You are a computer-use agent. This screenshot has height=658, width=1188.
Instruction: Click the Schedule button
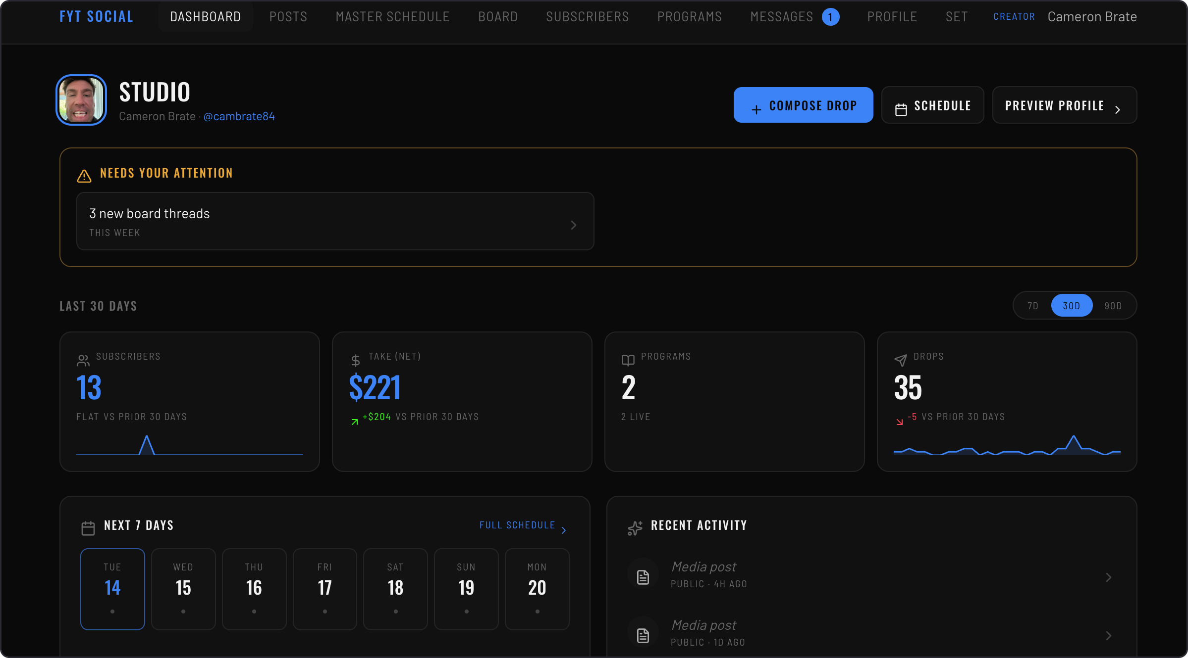(932, 105)
